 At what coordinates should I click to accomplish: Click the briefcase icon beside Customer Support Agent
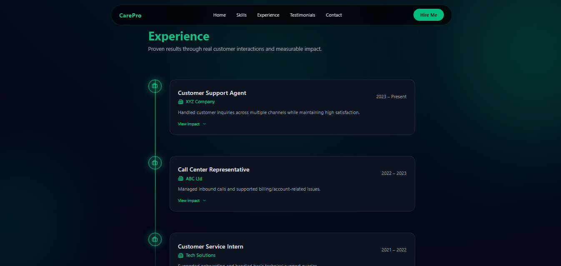coord(155,86)
